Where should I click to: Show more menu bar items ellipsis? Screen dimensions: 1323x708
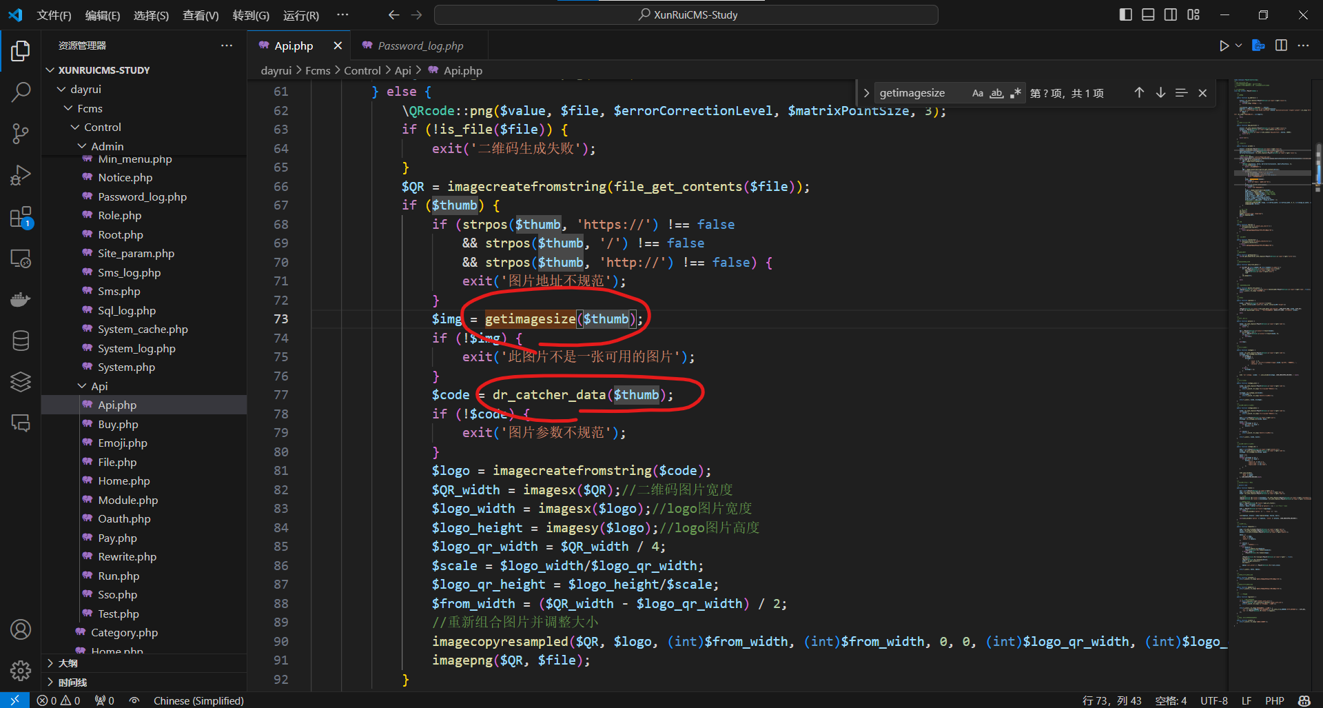click(x=342, y=14)
